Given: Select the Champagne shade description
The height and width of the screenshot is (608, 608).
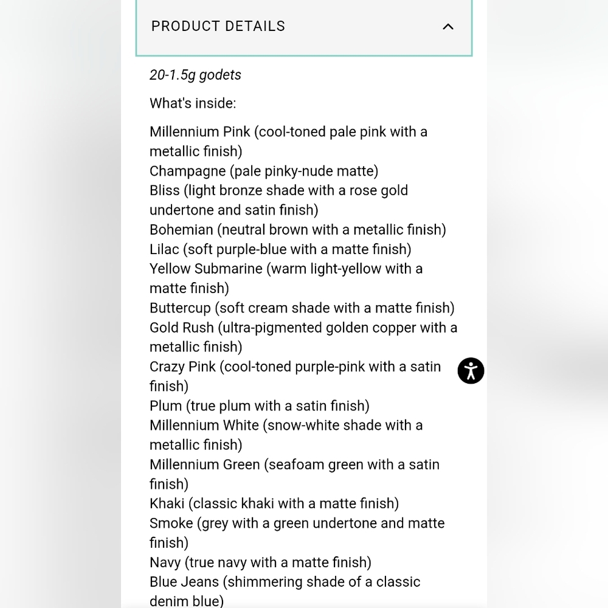Looking at the screenshot, I should pos(264,171).
